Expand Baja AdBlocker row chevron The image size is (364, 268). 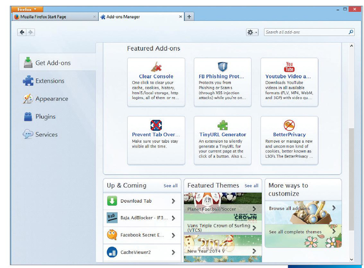[173, 218]
